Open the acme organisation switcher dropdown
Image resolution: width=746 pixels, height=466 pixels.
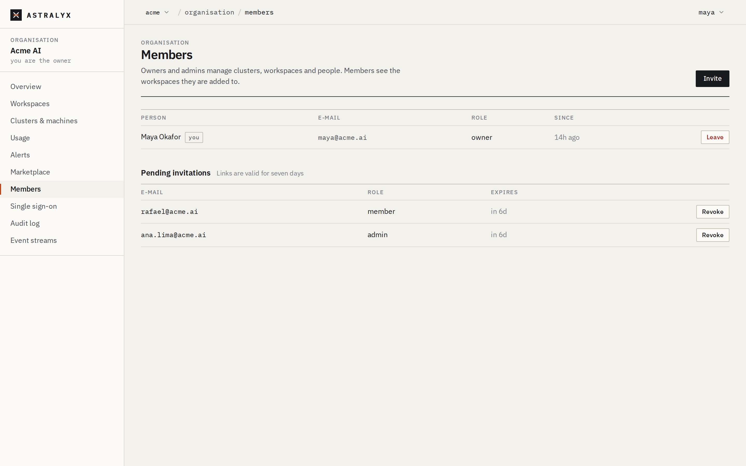tap(157, 12)
